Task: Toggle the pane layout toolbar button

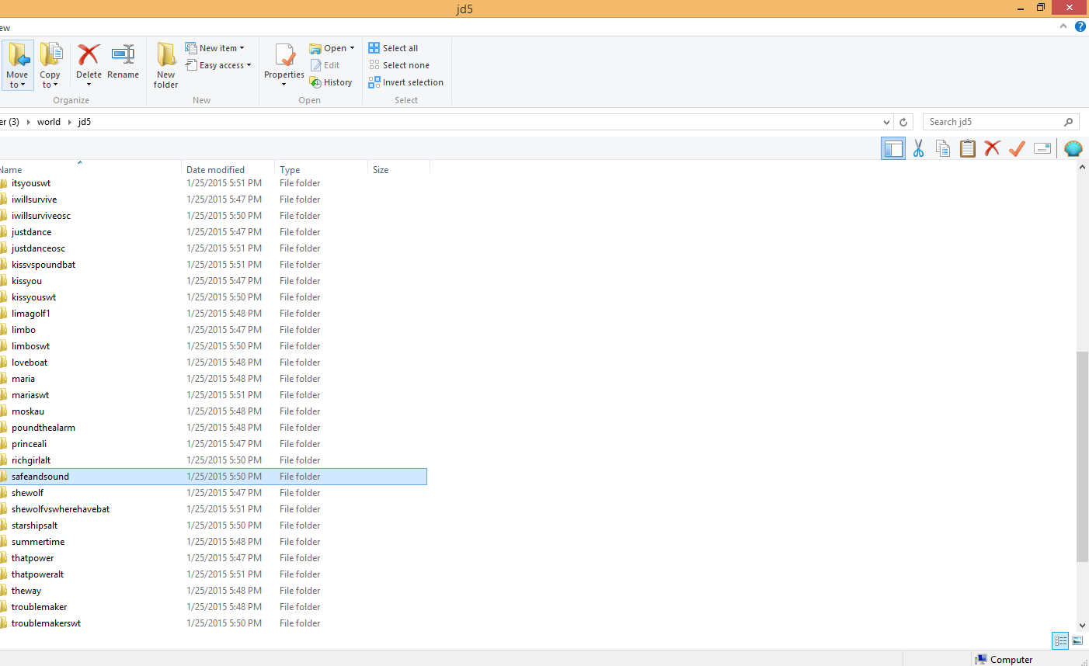Action: pos(893,148)
